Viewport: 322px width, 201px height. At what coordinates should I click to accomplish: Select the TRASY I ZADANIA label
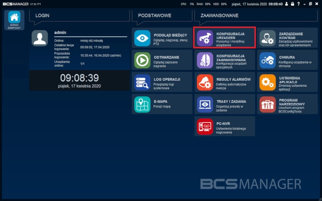coord(231,101)
